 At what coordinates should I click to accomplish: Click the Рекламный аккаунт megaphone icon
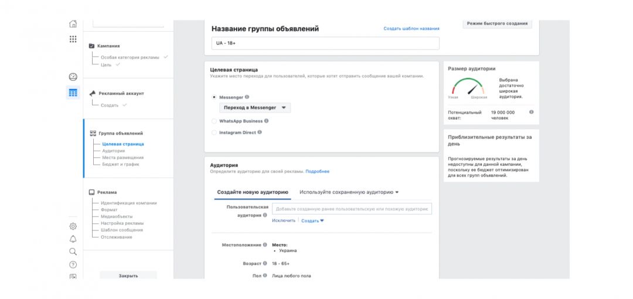click(x=93, y=93)
